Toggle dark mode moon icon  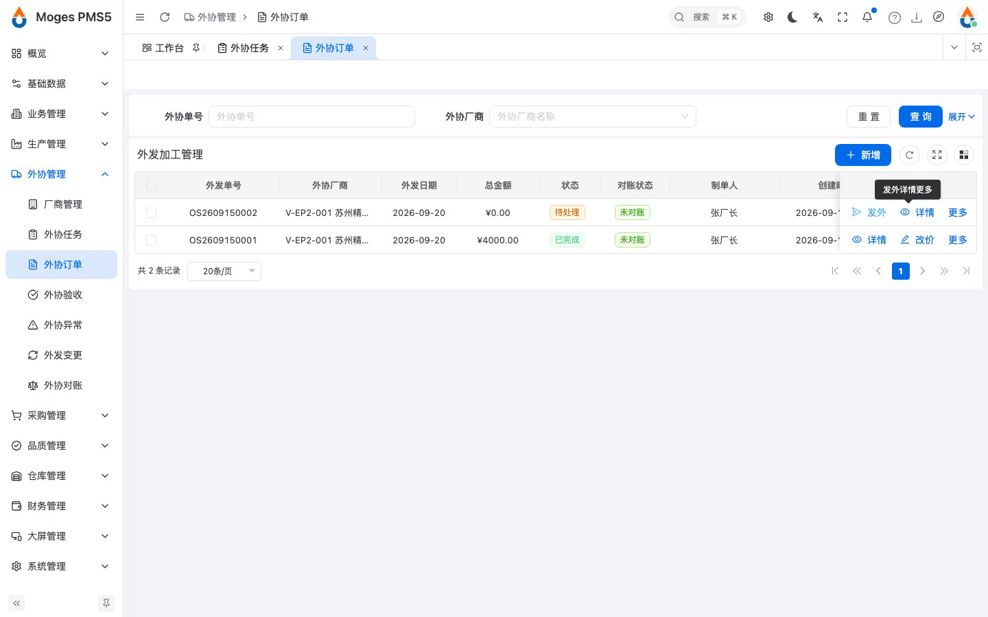792,17
